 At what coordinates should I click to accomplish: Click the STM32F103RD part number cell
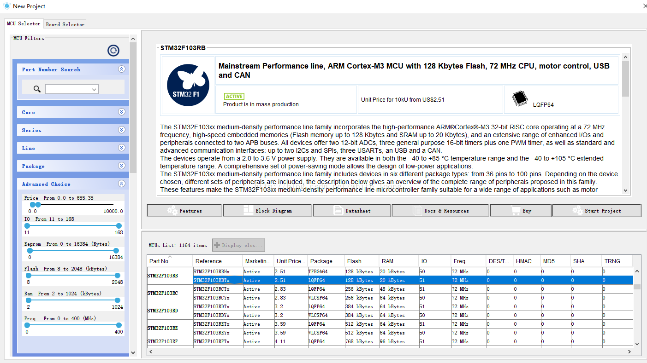170,311
